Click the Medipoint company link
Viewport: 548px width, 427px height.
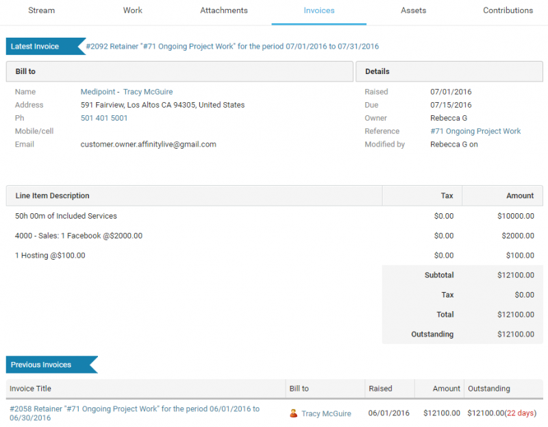(99, 92)
